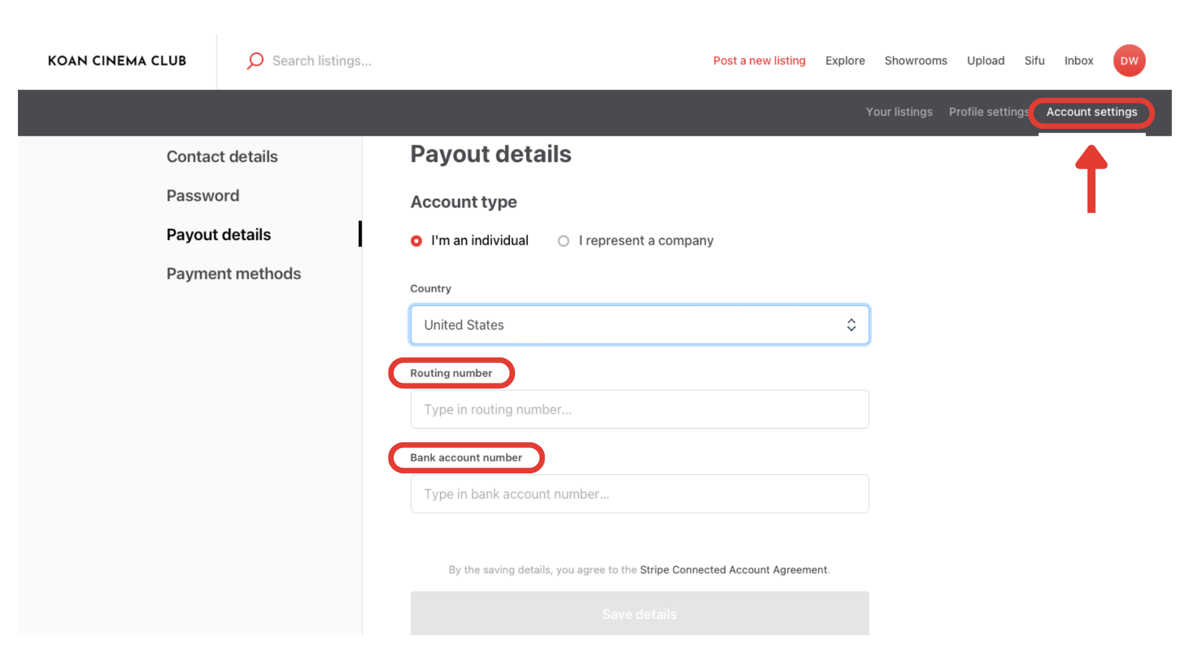Open the Country dropdown showing United States

click(x=640, y=325)
